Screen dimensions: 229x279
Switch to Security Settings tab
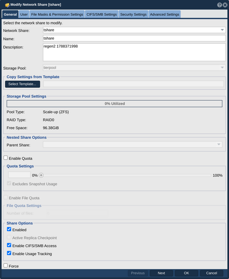click(x=133, y=14)
